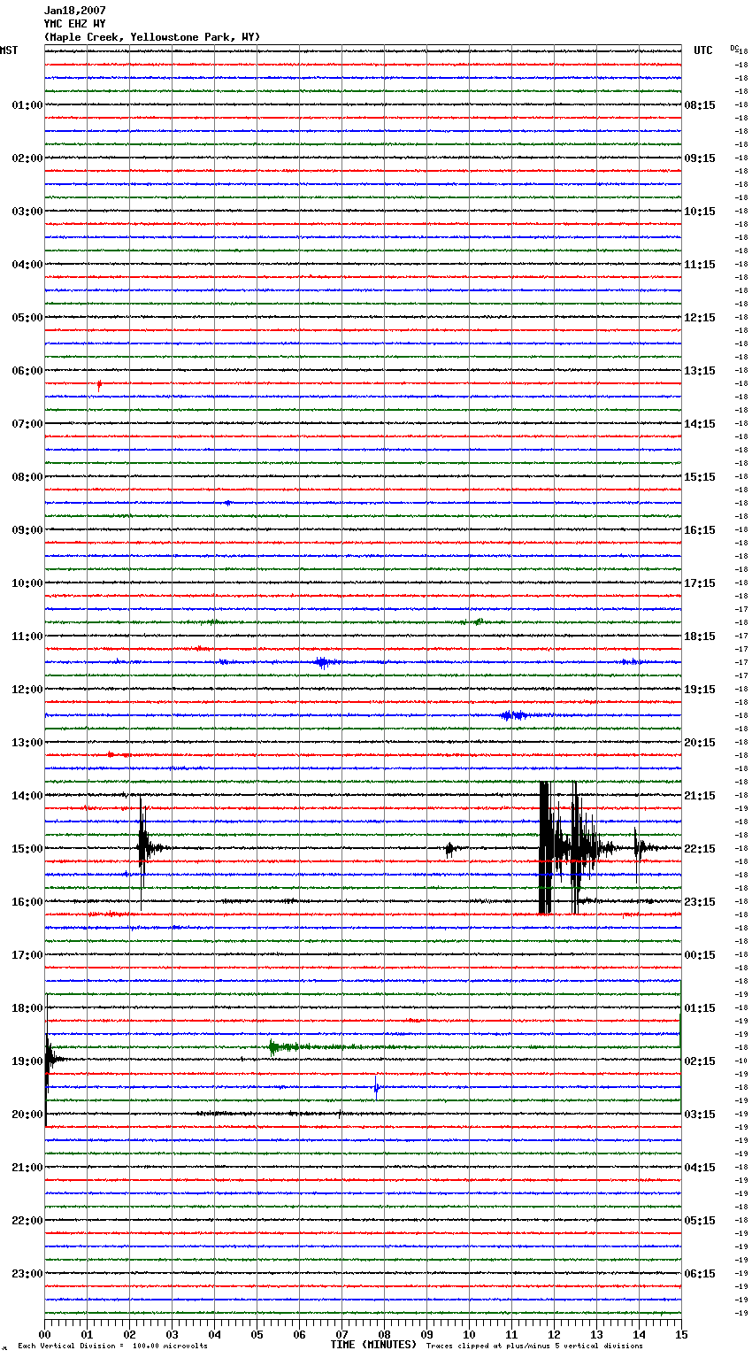
Task: Click the "16:00" MST time label
Action: 27,902
